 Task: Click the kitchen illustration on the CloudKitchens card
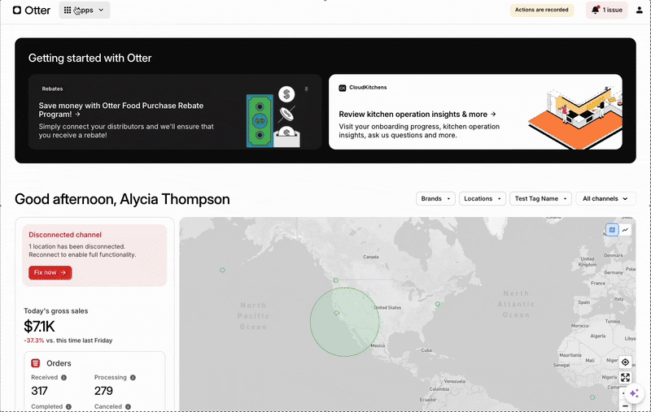[x=575, y=116]
